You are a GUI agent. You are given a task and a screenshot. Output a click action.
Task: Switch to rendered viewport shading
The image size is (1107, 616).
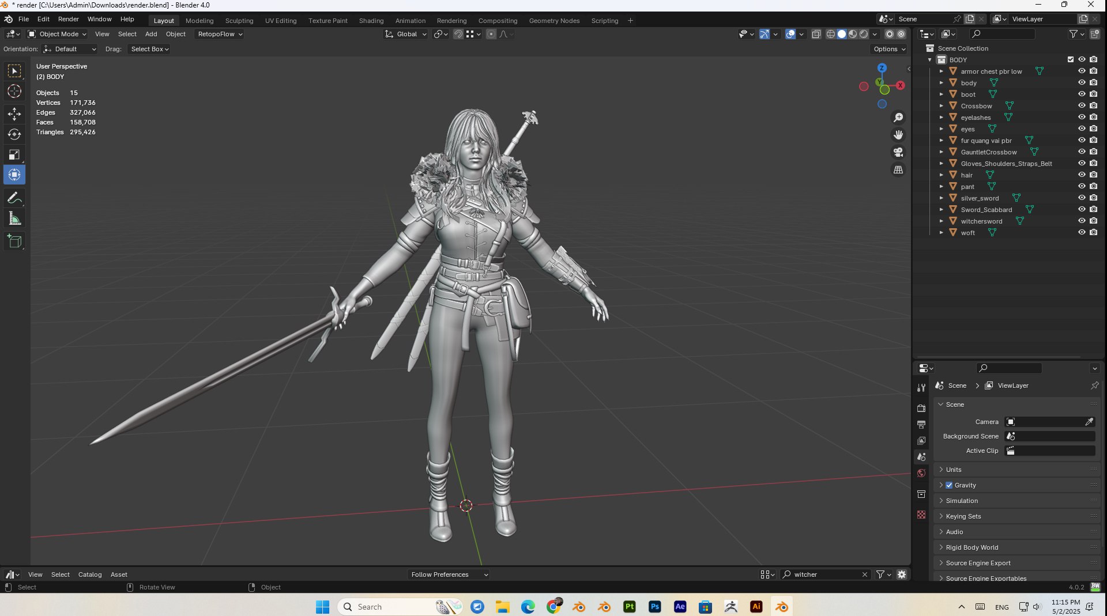[x=864, y=34]
